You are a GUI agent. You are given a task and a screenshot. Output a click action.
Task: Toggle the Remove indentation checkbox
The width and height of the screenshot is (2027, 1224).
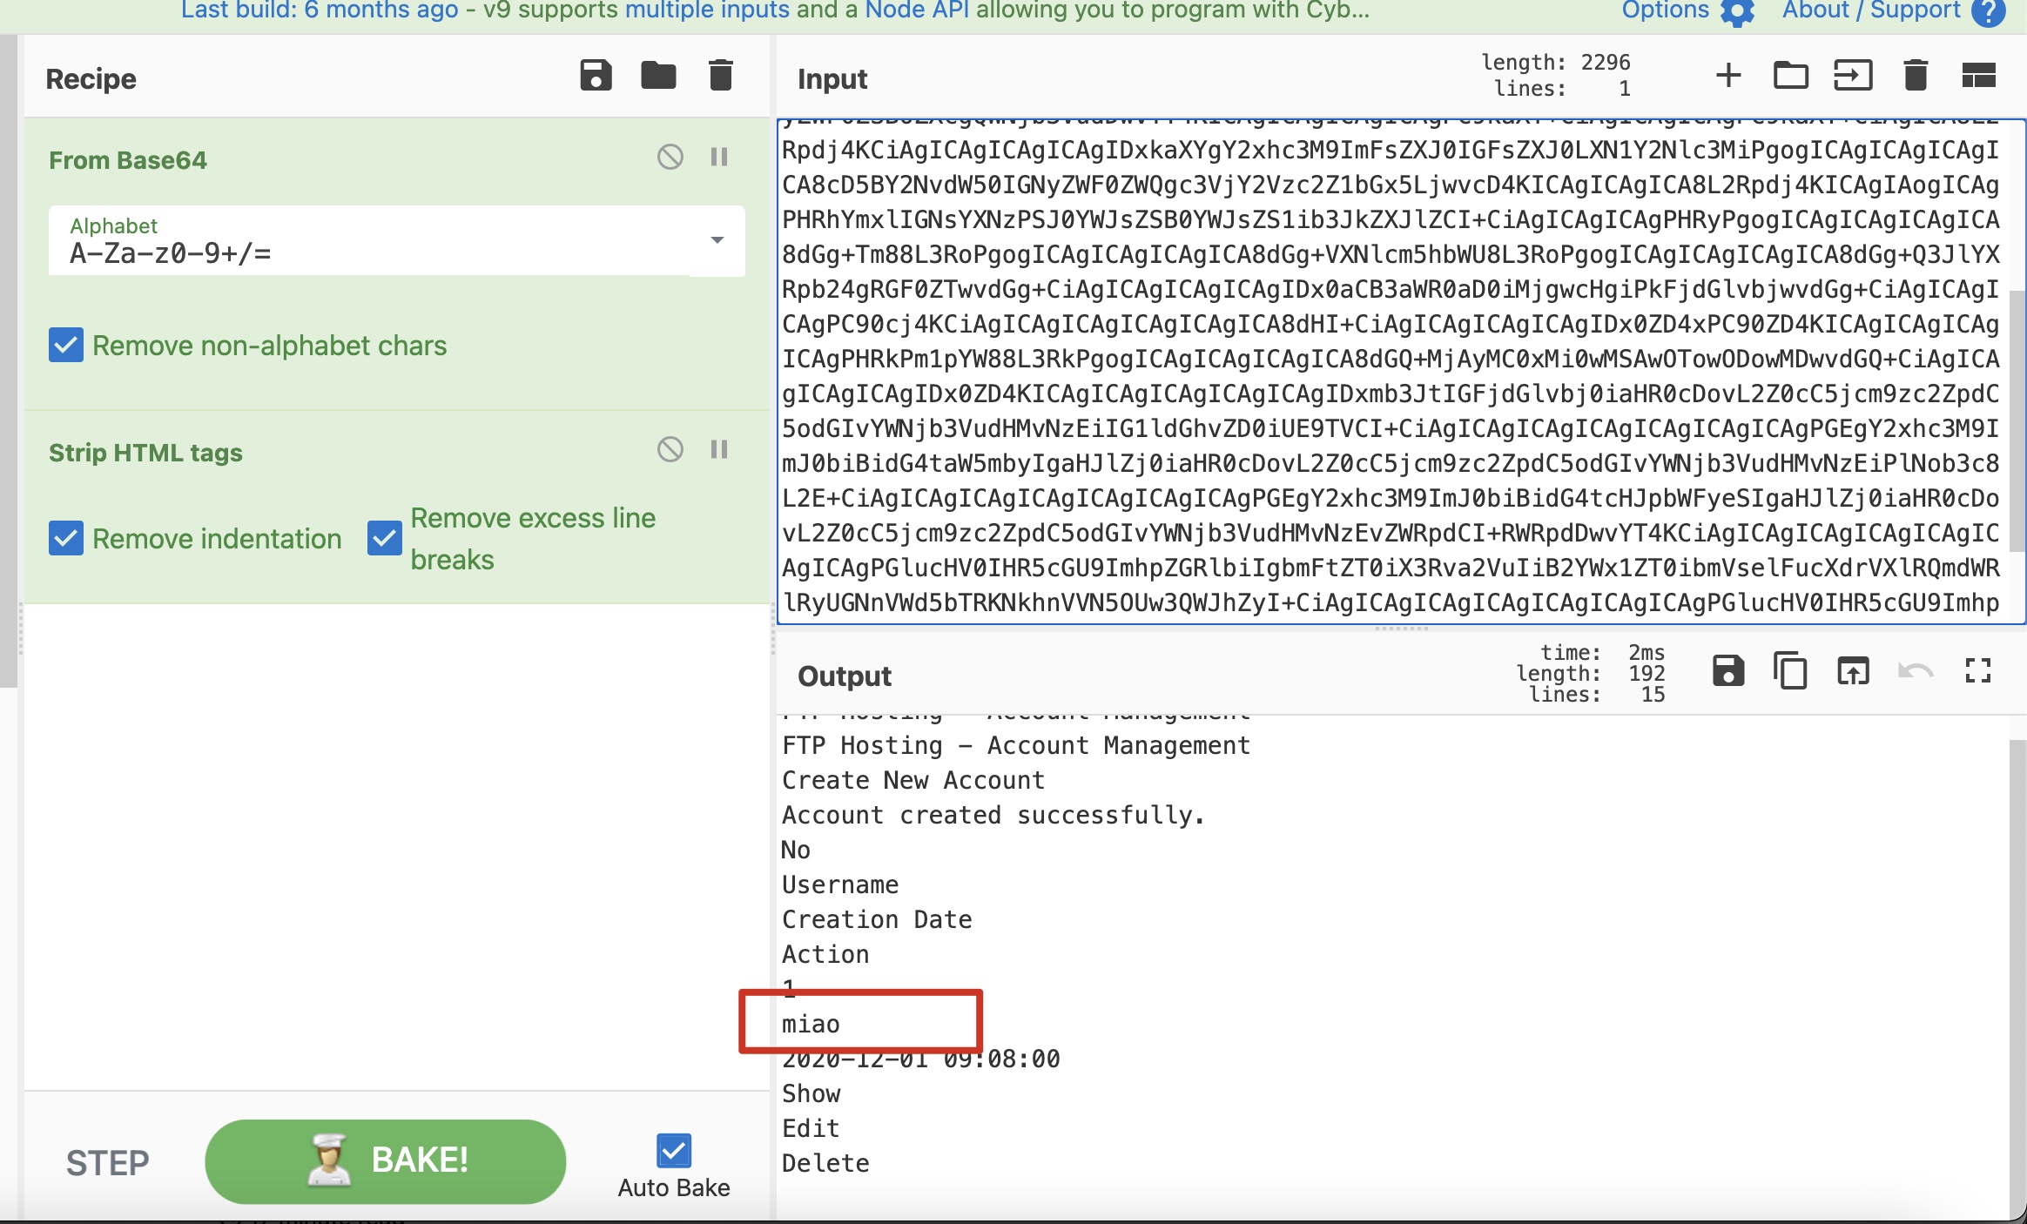(66, 539)
